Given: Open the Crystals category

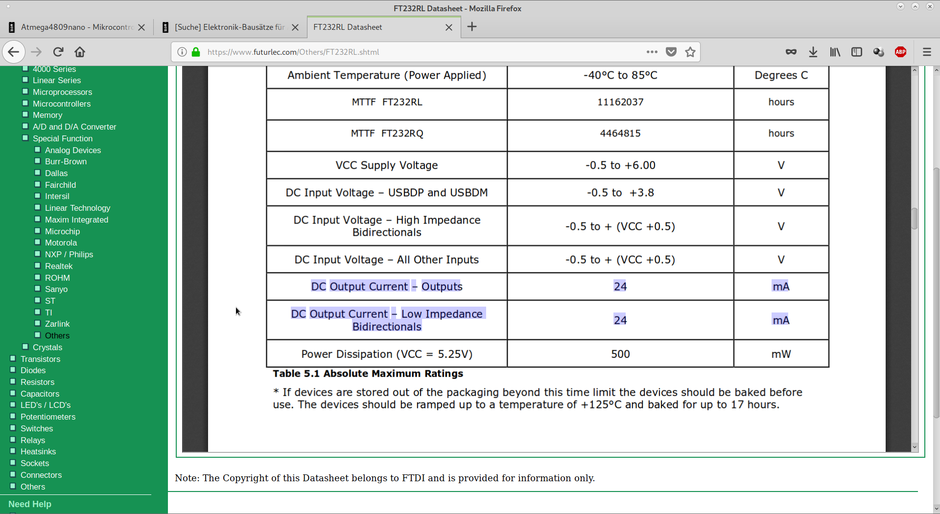Looking at the screenshot, I should tap(47, 347).
